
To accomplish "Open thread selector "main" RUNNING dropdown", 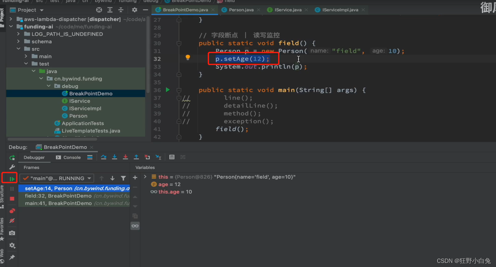I will tap(57, 178).
